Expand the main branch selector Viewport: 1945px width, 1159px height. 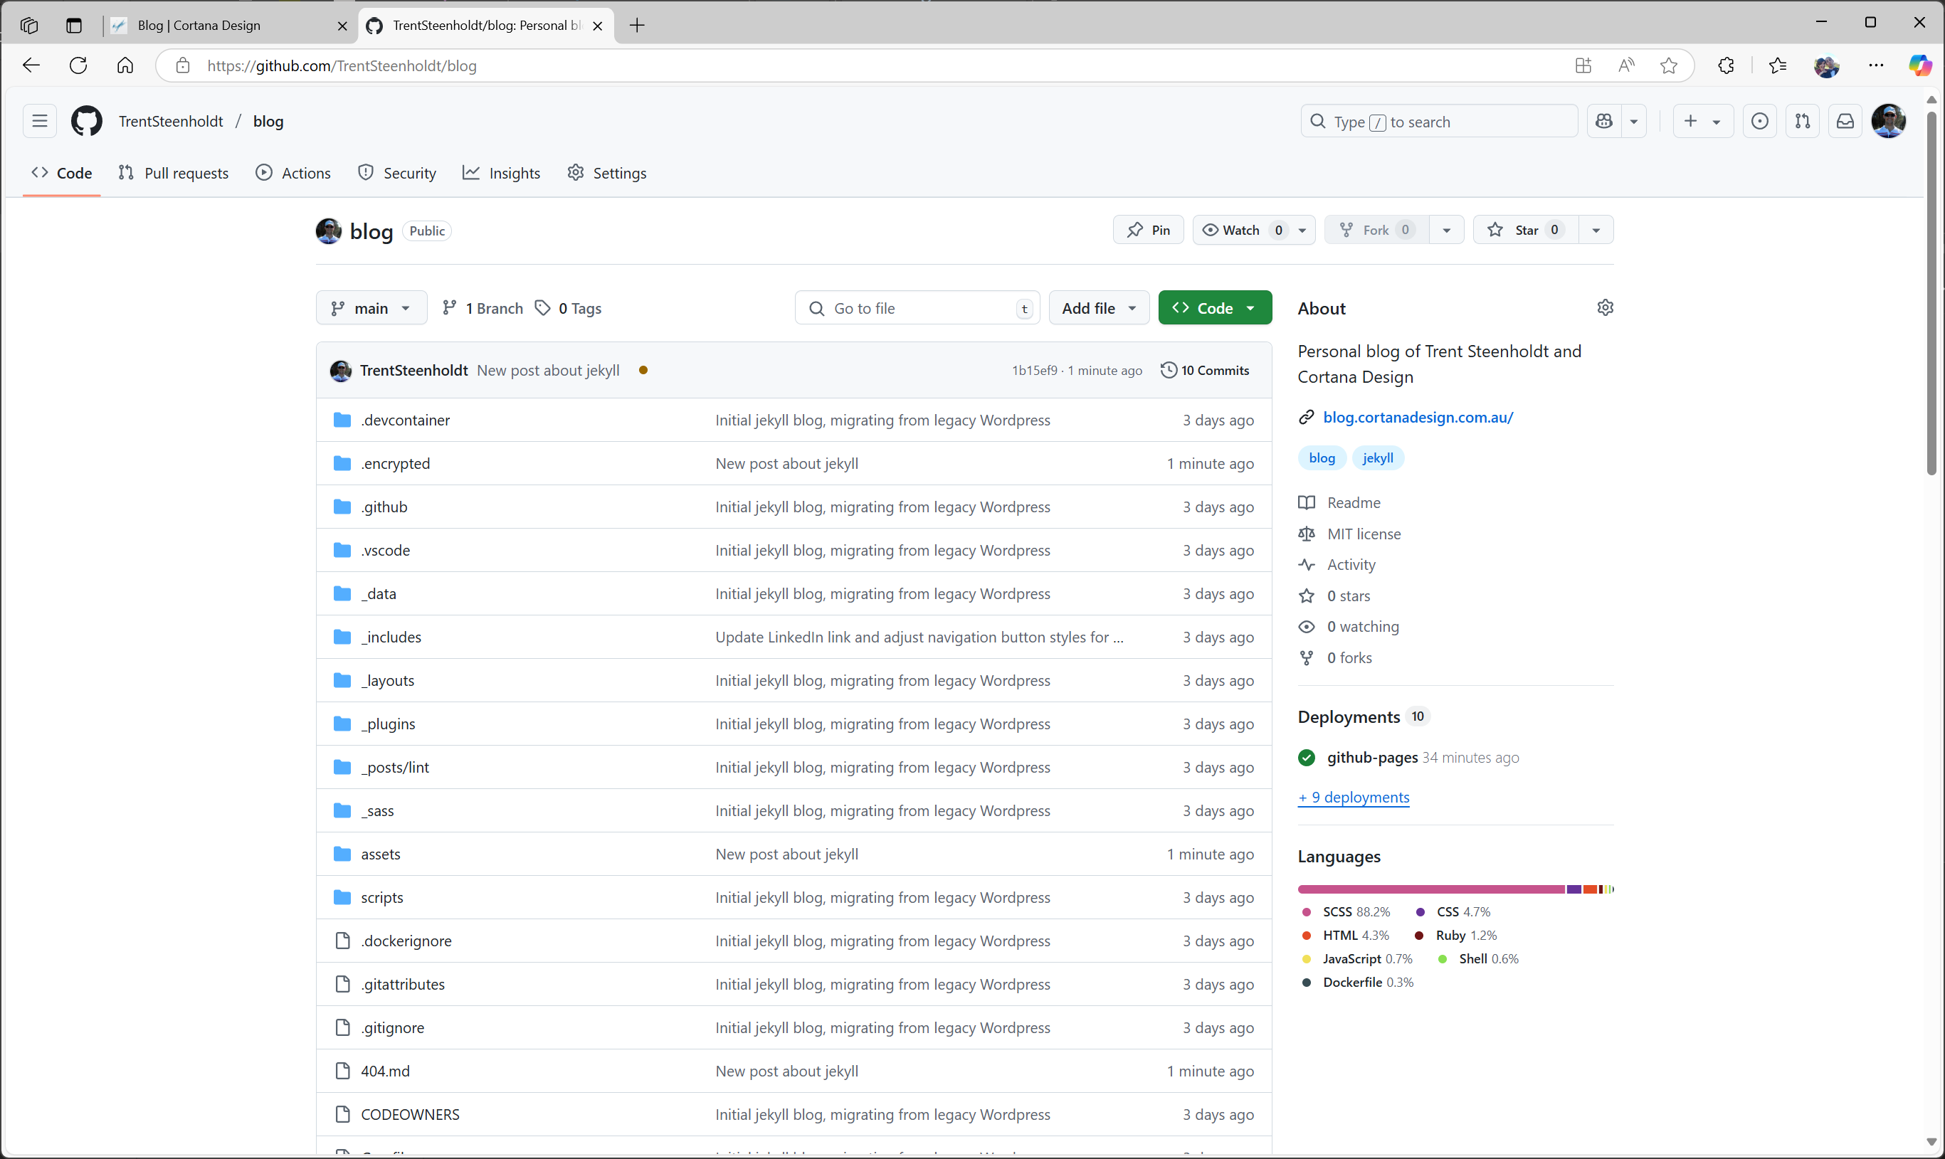371,307
